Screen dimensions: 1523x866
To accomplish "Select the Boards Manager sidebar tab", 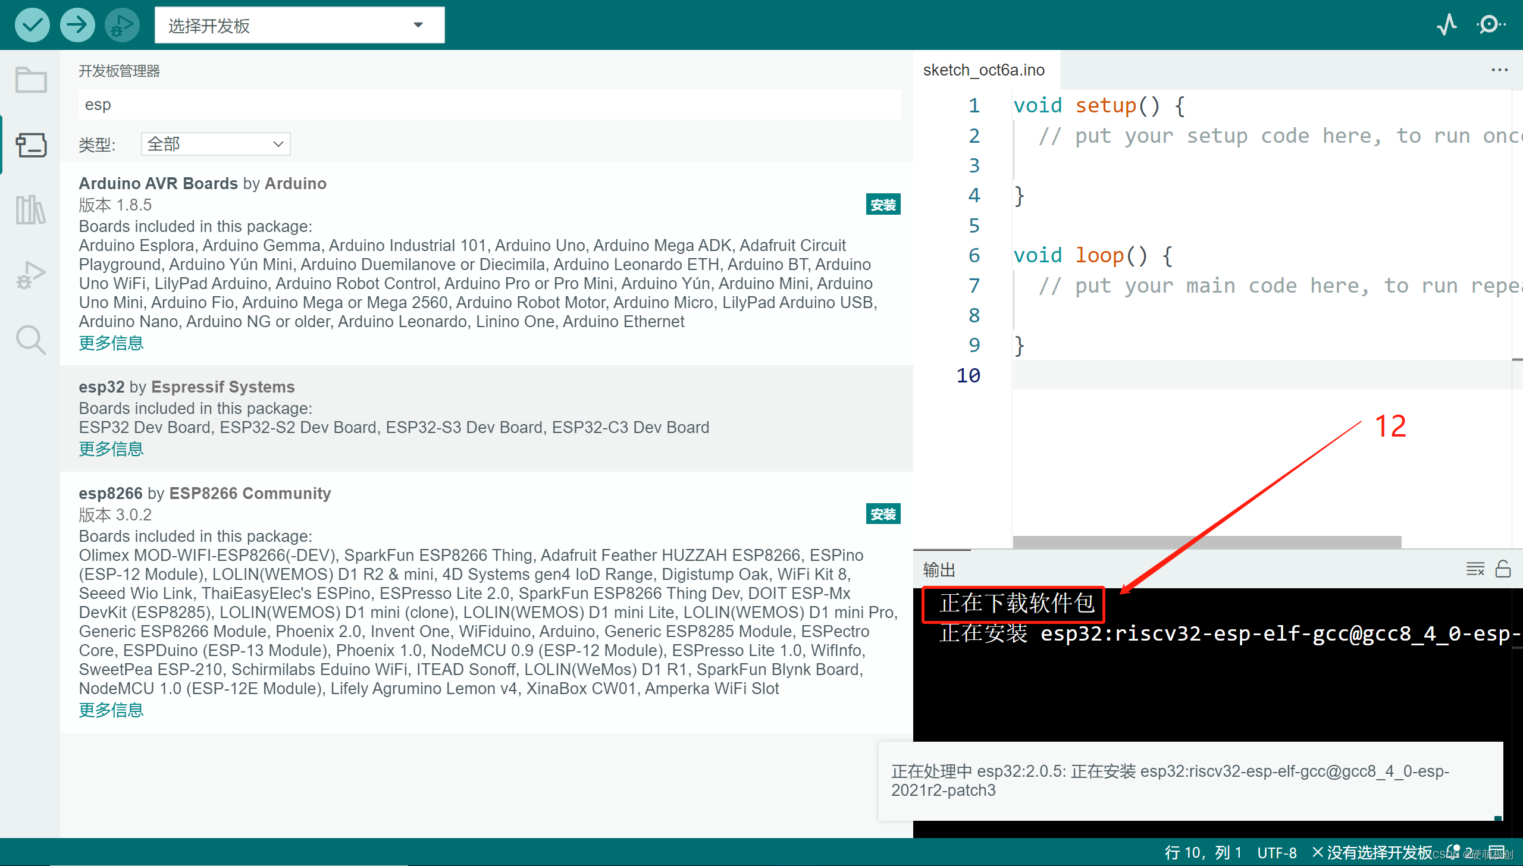I will tap(31, 145).
